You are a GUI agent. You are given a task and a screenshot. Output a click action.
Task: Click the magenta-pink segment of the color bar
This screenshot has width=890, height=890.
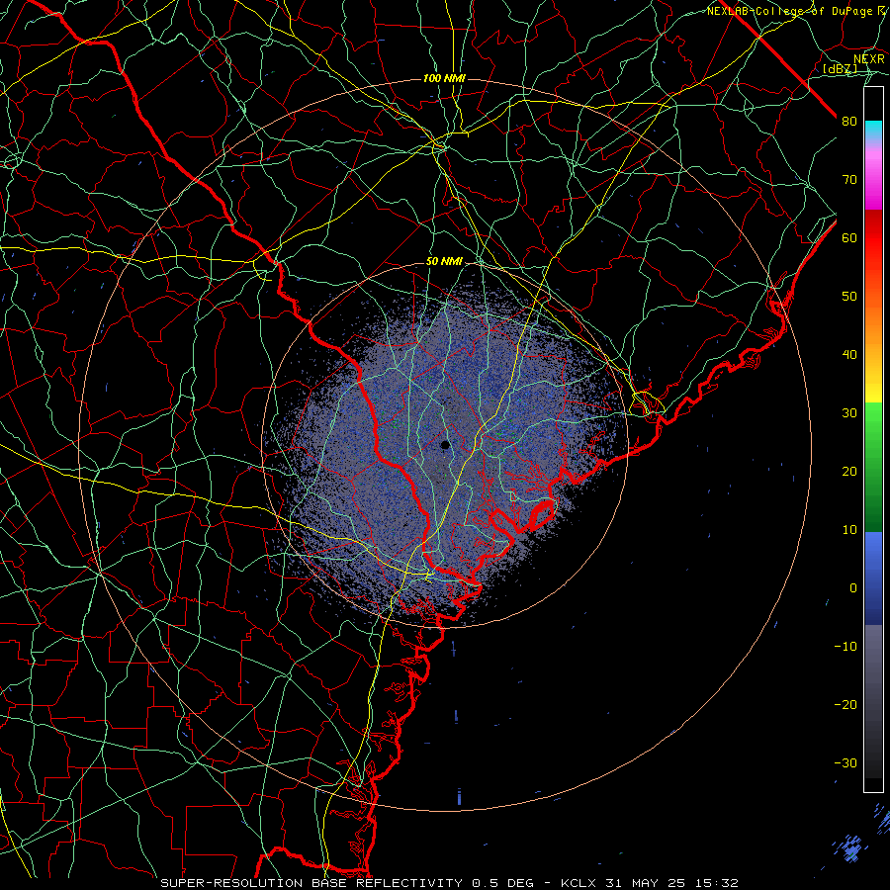[x=873, y=176]
